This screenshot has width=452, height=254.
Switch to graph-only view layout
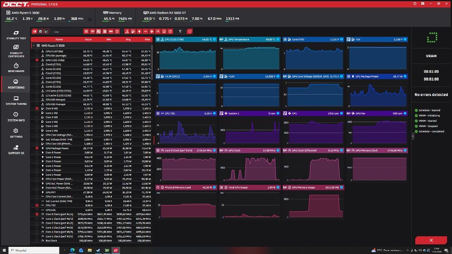(47, 31)
